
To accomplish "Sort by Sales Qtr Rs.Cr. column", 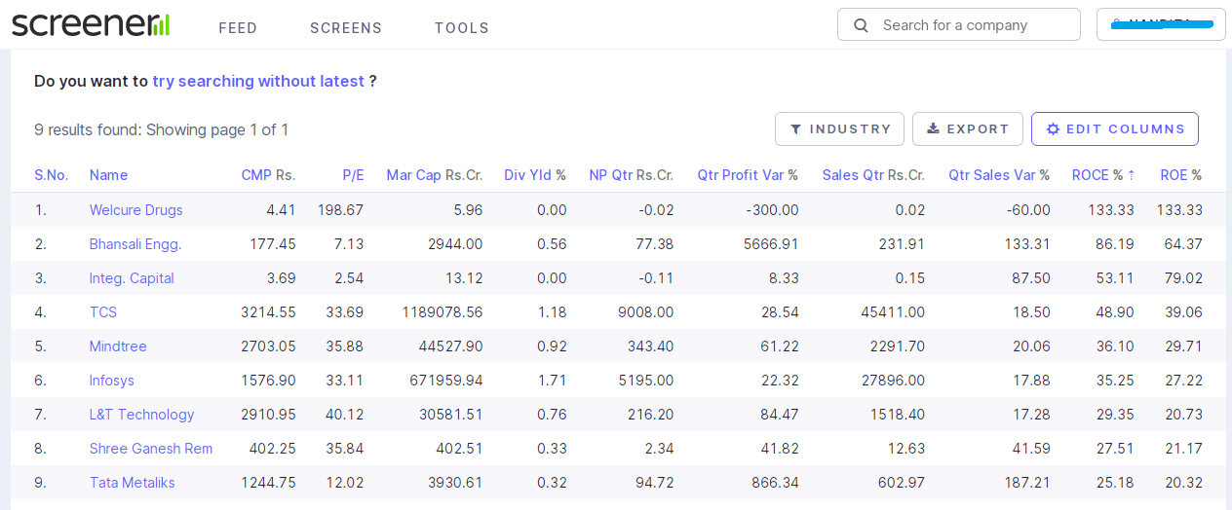I will point(873,175).
